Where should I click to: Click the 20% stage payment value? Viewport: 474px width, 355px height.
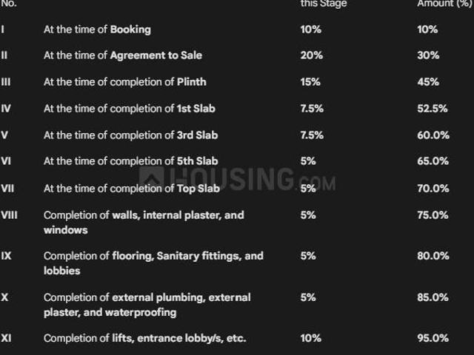(311, 55)
